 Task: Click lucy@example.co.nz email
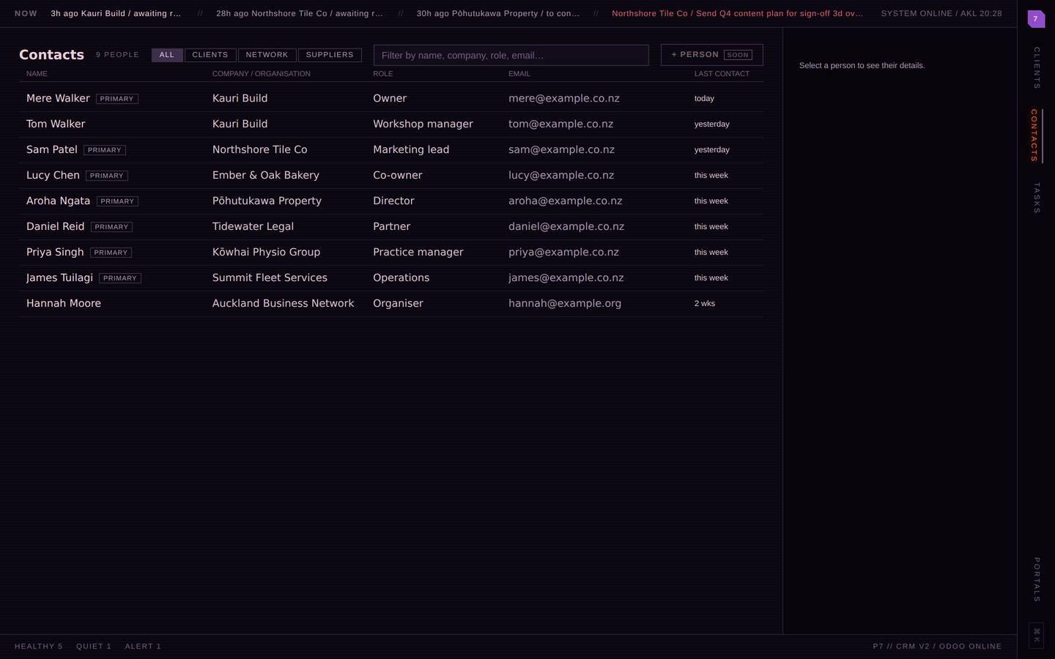click(561, 175)
